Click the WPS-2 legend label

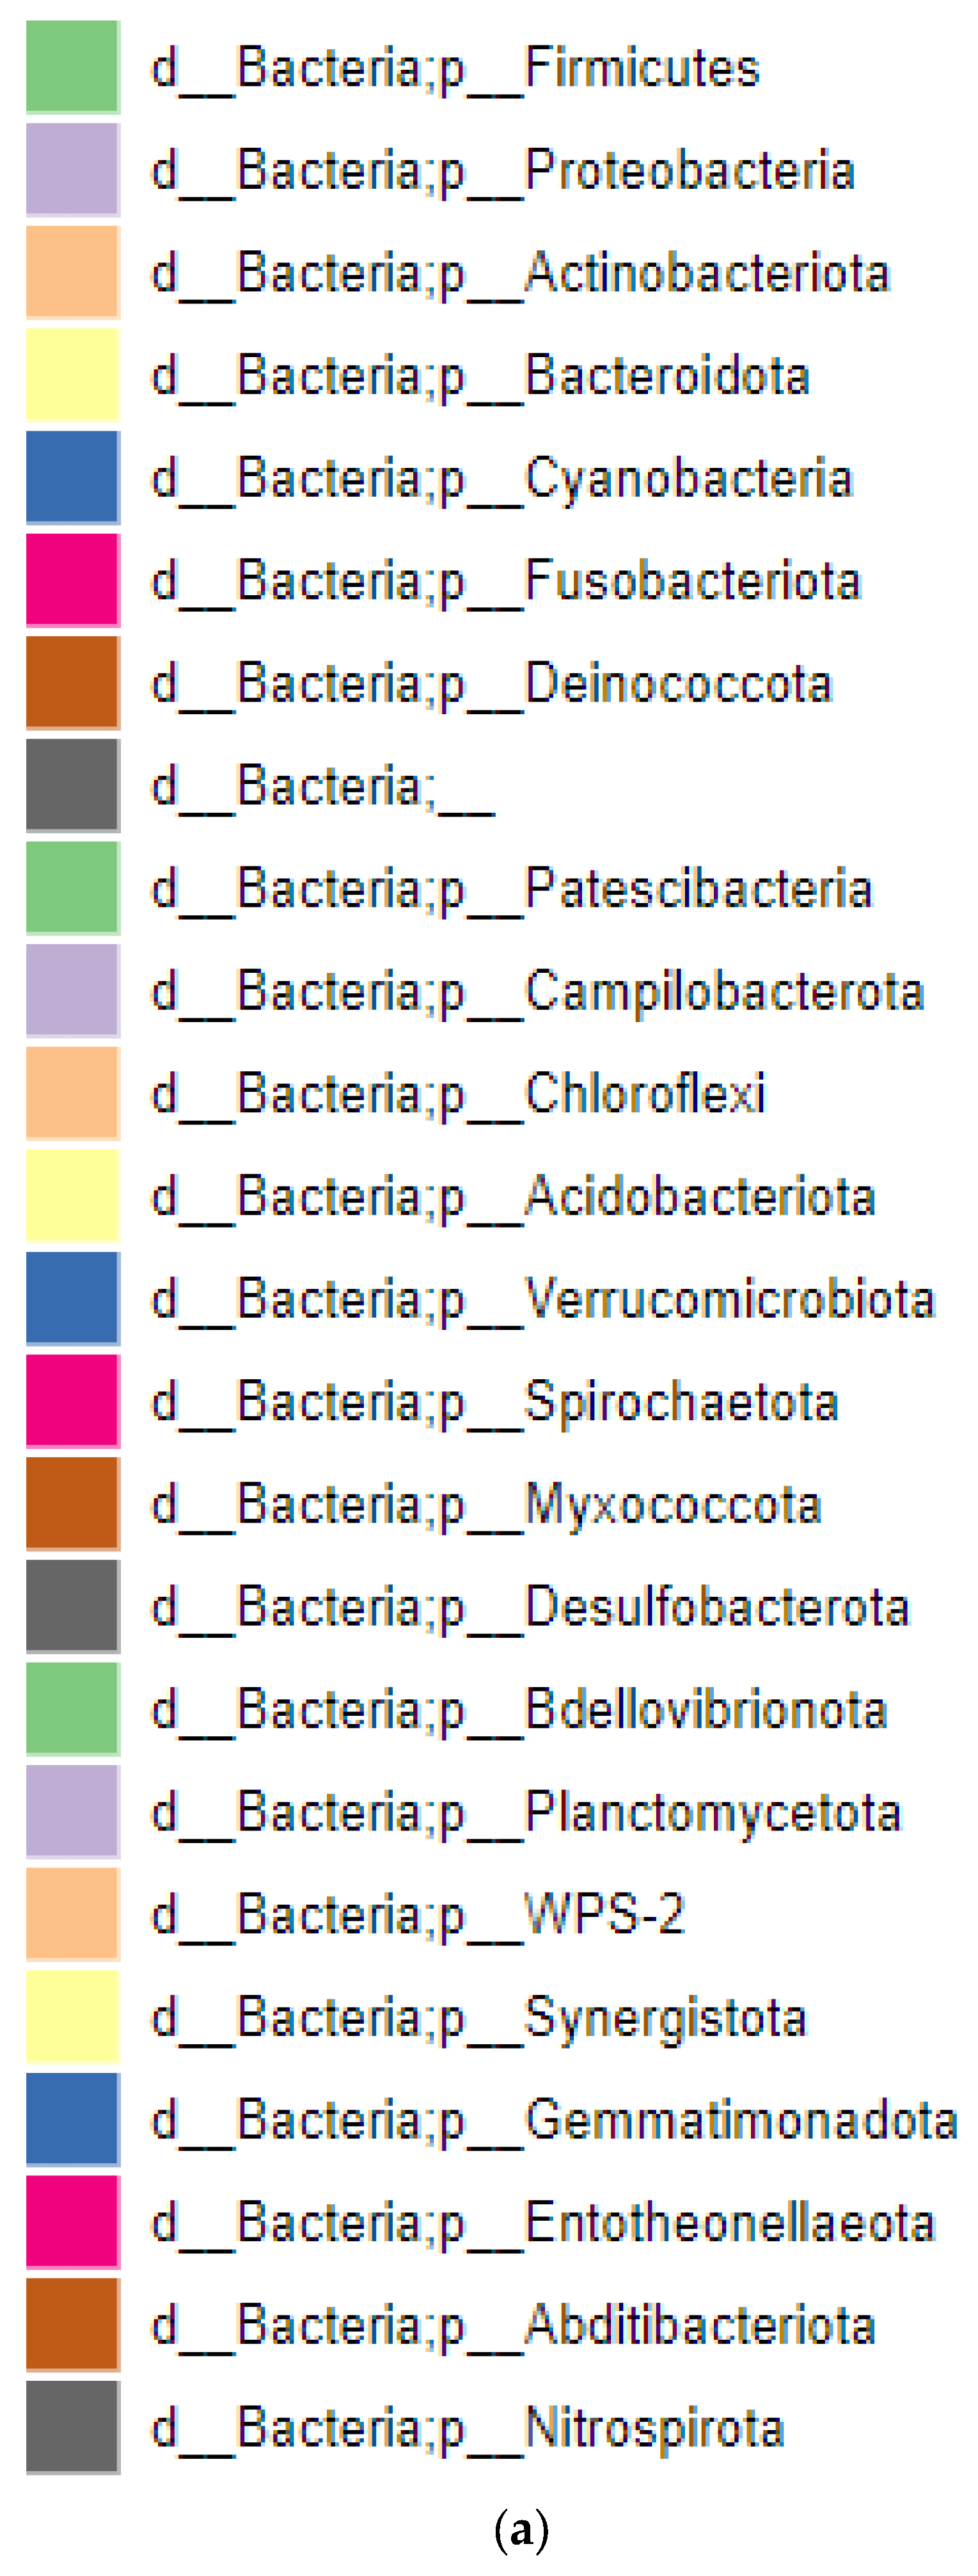pos(418,1915)
